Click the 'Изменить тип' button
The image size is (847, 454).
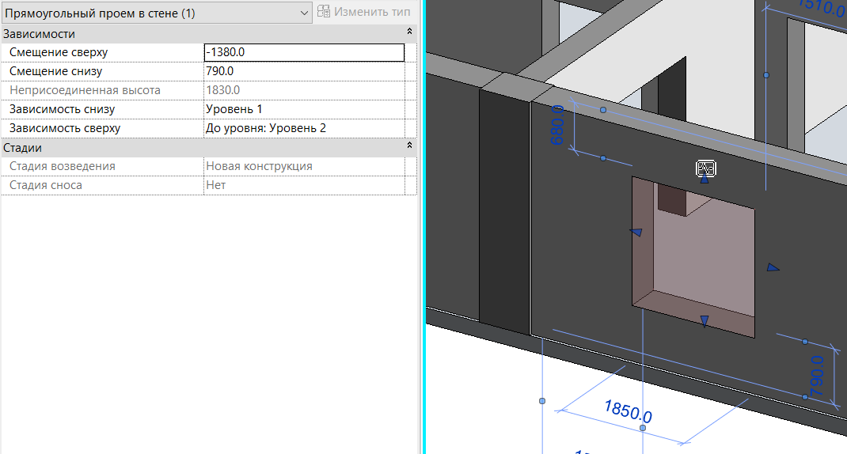pyautogui.click(x=364, y=12)
